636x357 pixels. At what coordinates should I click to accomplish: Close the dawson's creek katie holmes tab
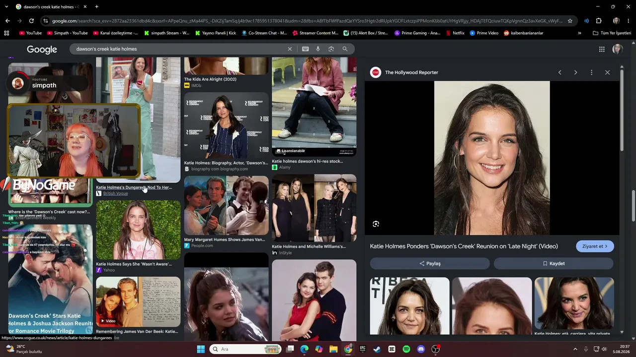point(85,7)
